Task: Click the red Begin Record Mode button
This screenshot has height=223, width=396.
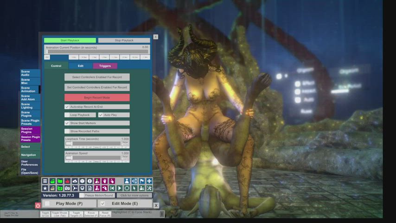Action: tap(97, 98)
